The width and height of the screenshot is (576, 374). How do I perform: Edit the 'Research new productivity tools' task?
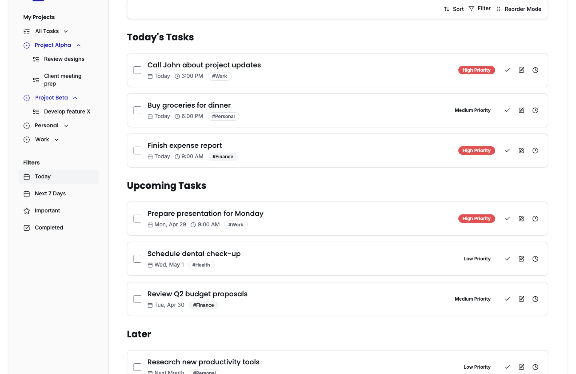click(521, 367)
